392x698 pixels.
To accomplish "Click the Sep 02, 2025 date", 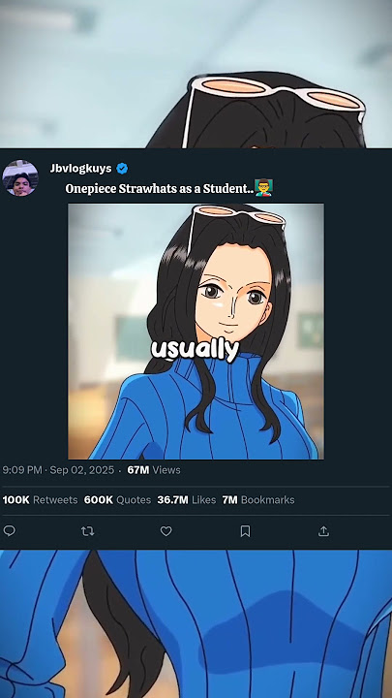I will (x=81, y=470).
